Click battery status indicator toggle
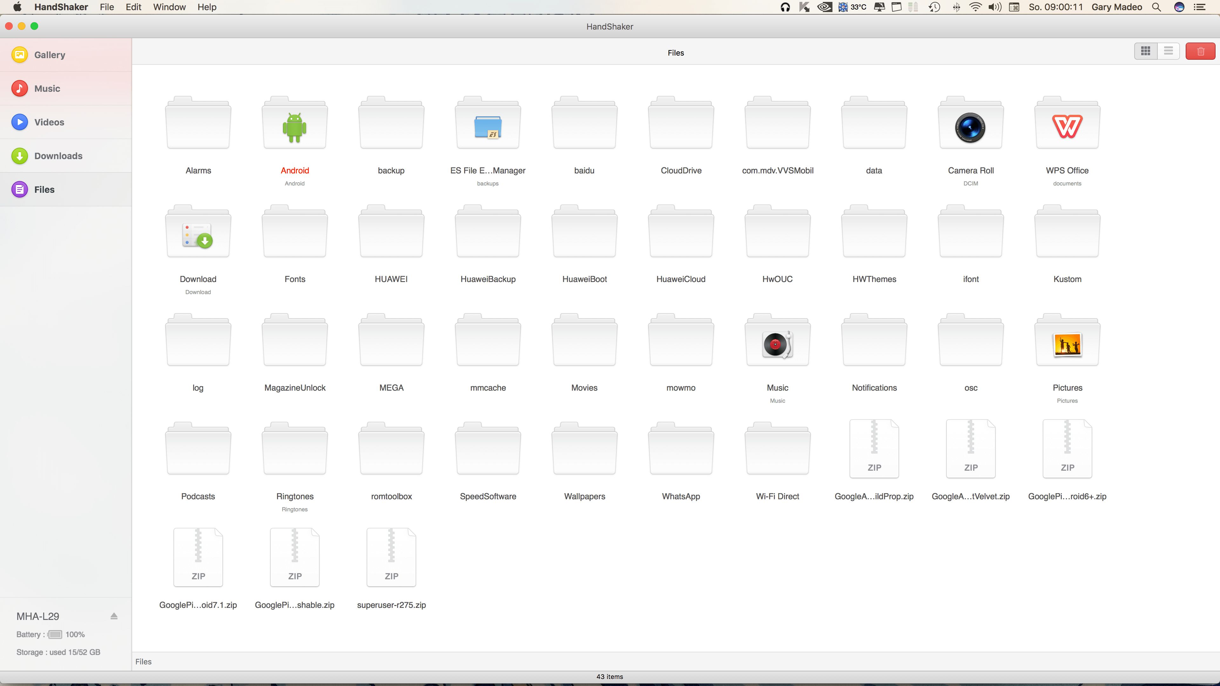This screenshot has height=686, width=1220. point(55,634)
